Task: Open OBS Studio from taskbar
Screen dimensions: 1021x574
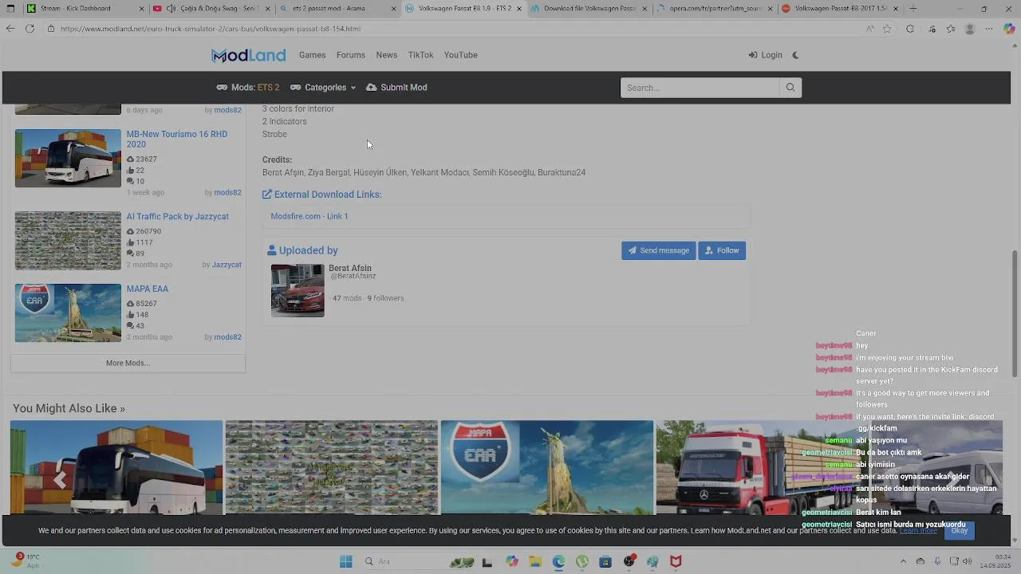Action: pyautogui.click(x=629, y=561)
